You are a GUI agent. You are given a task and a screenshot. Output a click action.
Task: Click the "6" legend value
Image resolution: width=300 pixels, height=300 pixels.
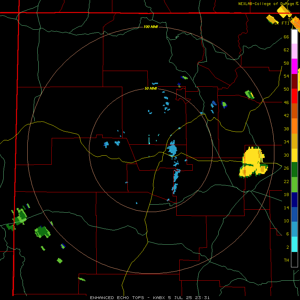click(x=288, y=234)
